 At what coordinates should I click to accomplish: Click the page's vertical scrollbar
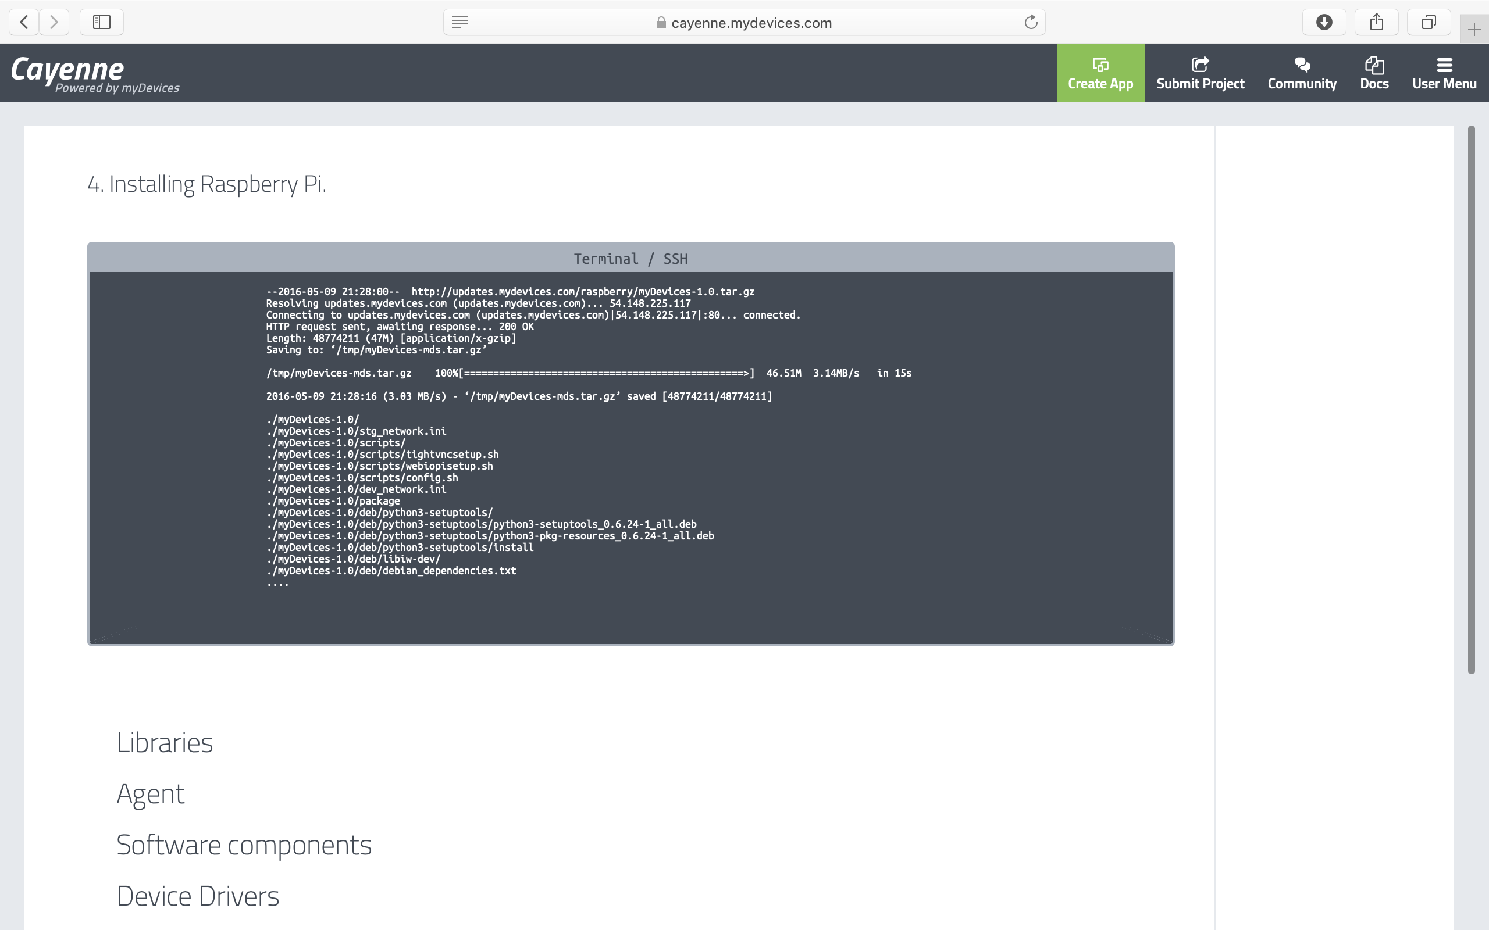coord(1471,400)
